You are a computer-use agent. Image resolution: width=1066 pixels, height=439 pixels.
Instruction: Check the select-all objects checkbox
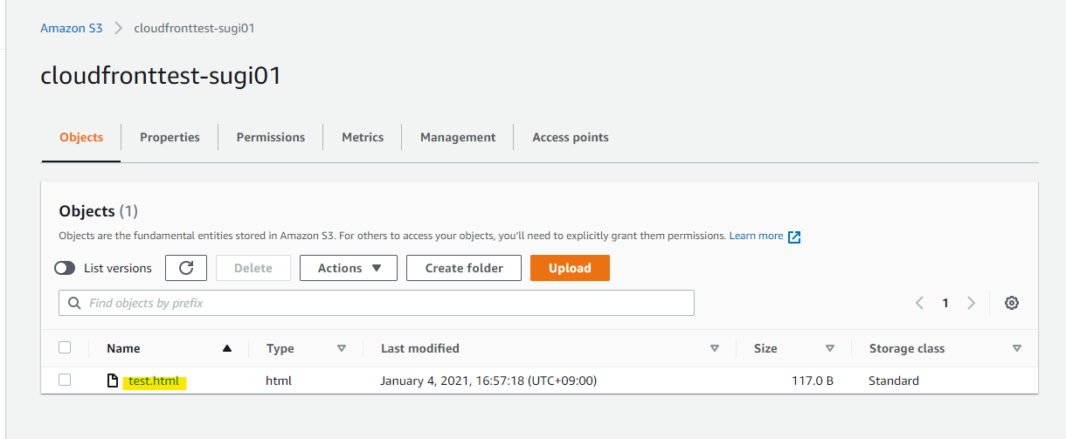(x=65, y=347)
